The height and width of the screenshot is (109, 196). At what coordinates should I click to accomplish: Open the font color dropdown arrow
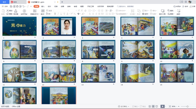click(x=69, y=14)
